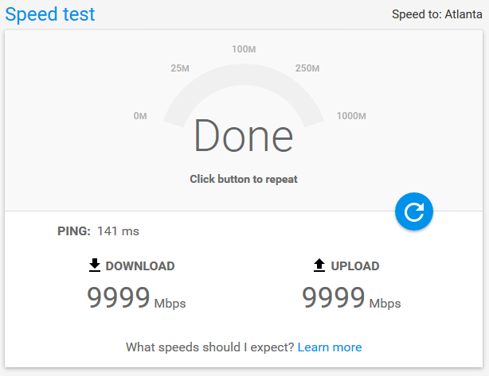Click the 1000M gauge marker
The width and height of the screenshot is (489, 376).
click(351, 116)
